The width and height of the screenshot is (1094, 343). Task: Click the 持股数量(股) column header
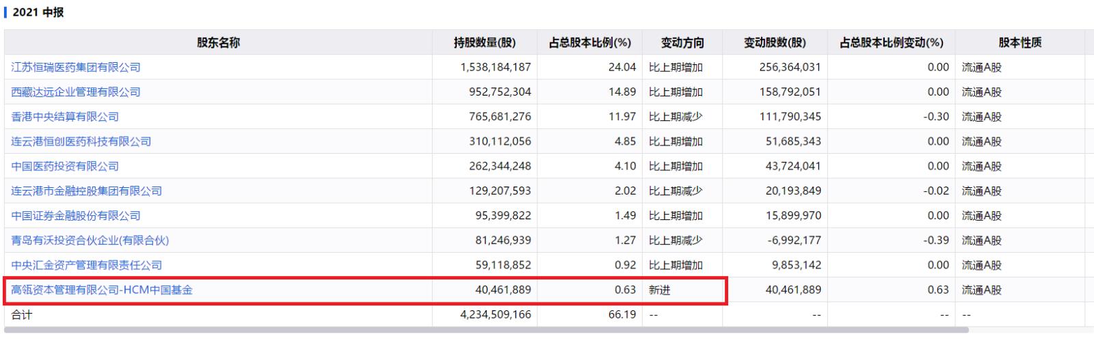click(485, 42)
